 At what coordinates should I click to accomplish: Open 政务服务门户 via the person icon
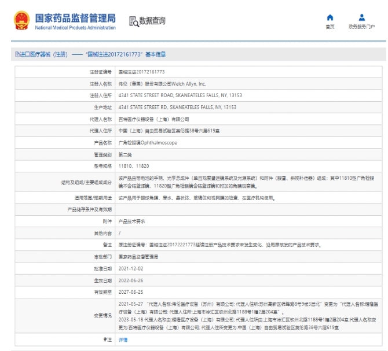coord(361,17)
